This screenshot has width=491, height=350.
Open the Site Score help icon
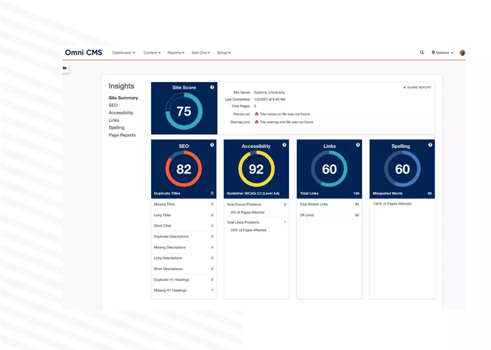[x=212, y=87]
